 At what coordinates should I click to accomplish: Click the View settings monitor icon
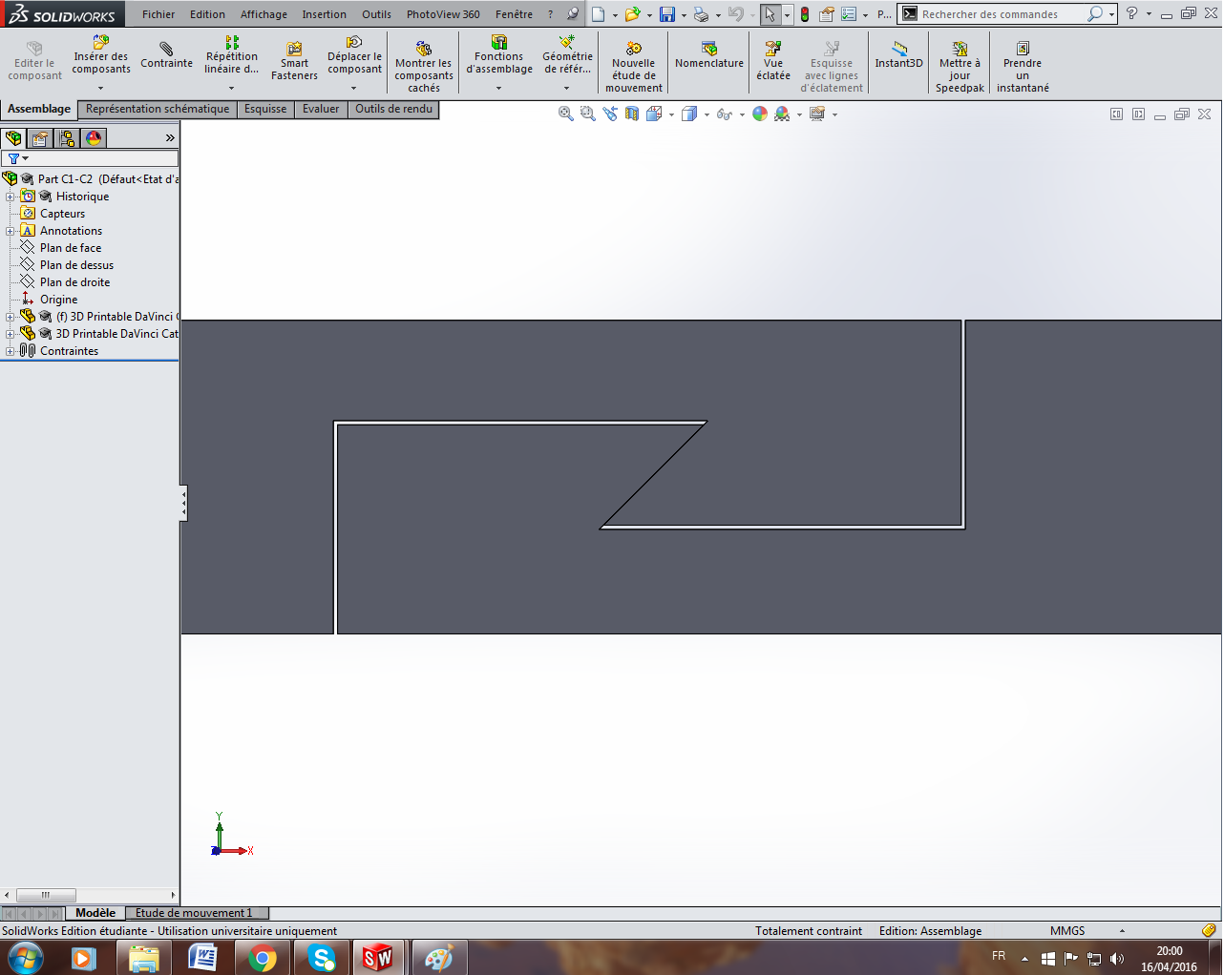(x=817, y=114)
